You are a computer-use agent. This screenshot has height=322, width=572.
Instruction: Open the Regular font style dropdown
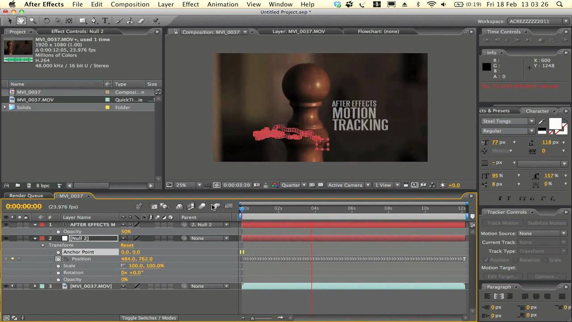tap(508, 131)
